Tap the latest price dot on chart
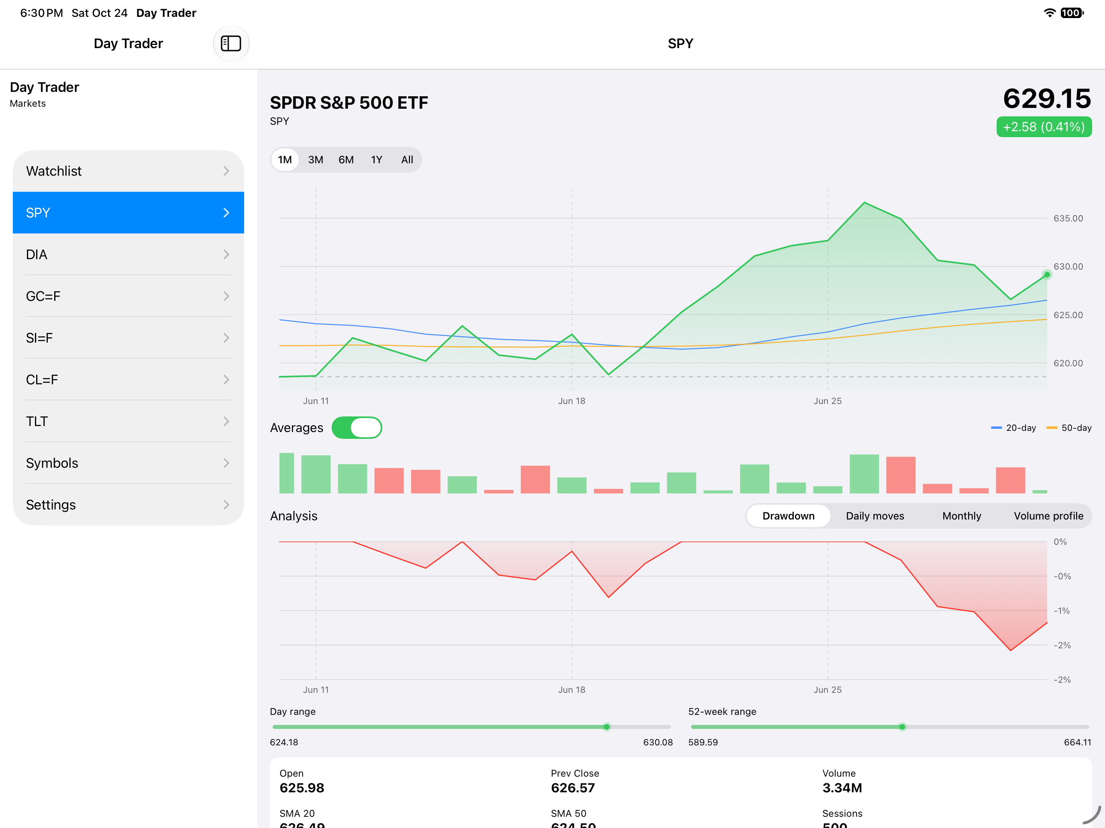Screen dimensions: 1105x828 pyautogui.click(x=1046, y=274)
